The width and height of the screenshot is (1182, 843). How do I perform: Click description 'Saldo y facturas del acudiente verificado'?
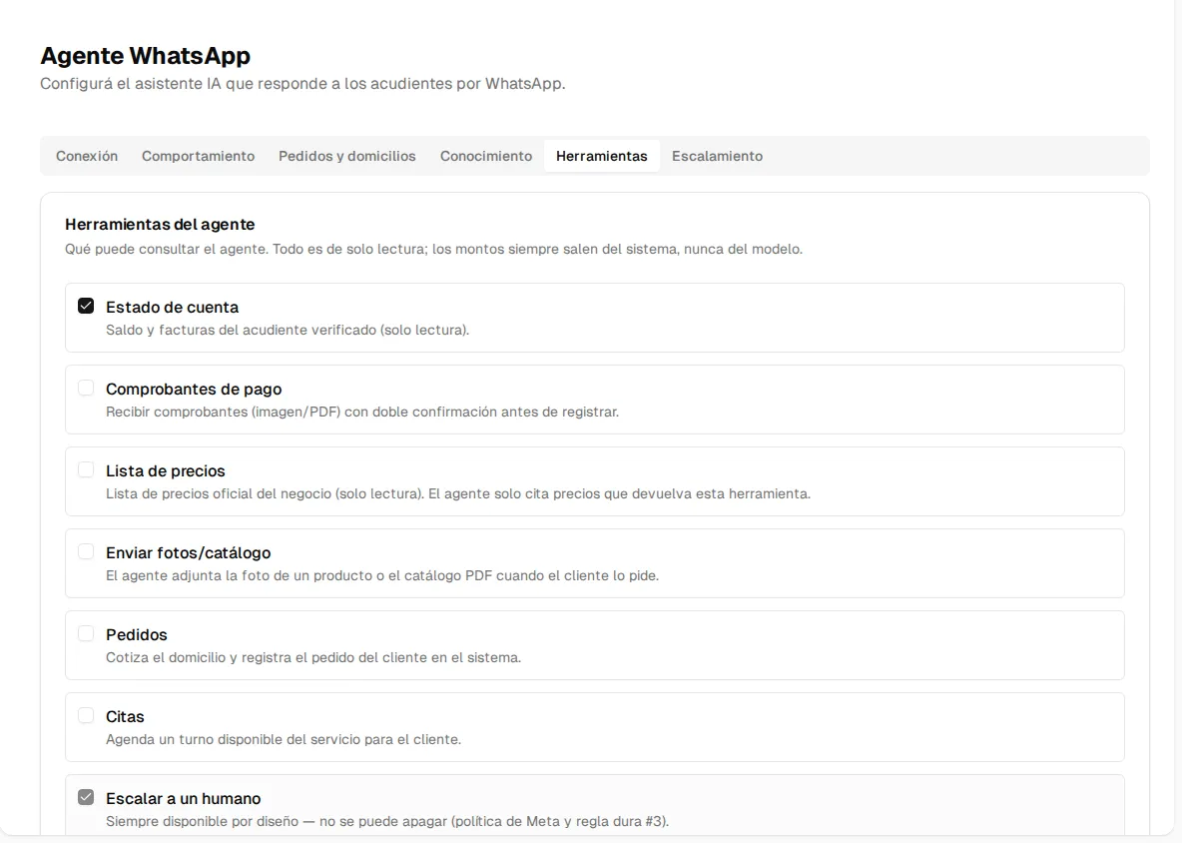pyautogui.click(x=288, y=331)
